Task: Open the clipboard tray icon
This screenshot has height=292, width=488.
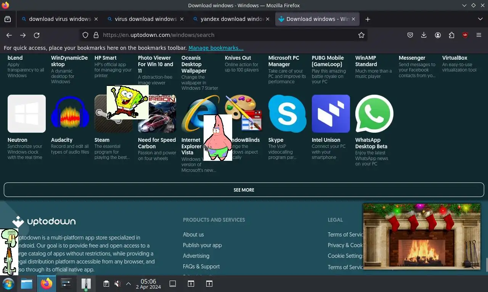Action: click(x=106, y=284)
